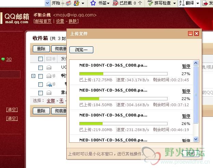Click text 已上传:219.00MB
The width and height of the screenshot is (213, 168).
click(x=96, y=130)
